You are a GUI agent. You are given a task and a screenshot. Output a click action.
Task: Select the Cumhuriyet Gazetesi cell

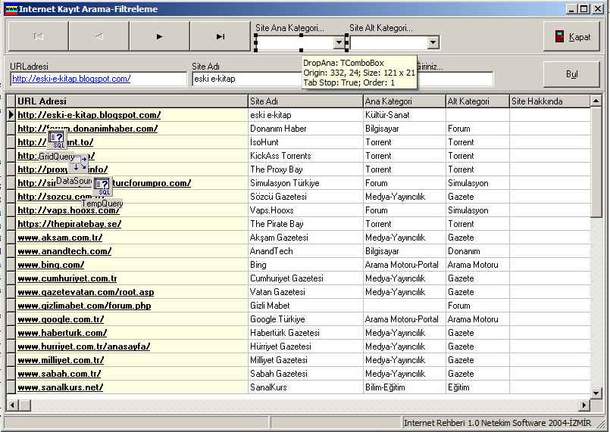click(305, 278)
